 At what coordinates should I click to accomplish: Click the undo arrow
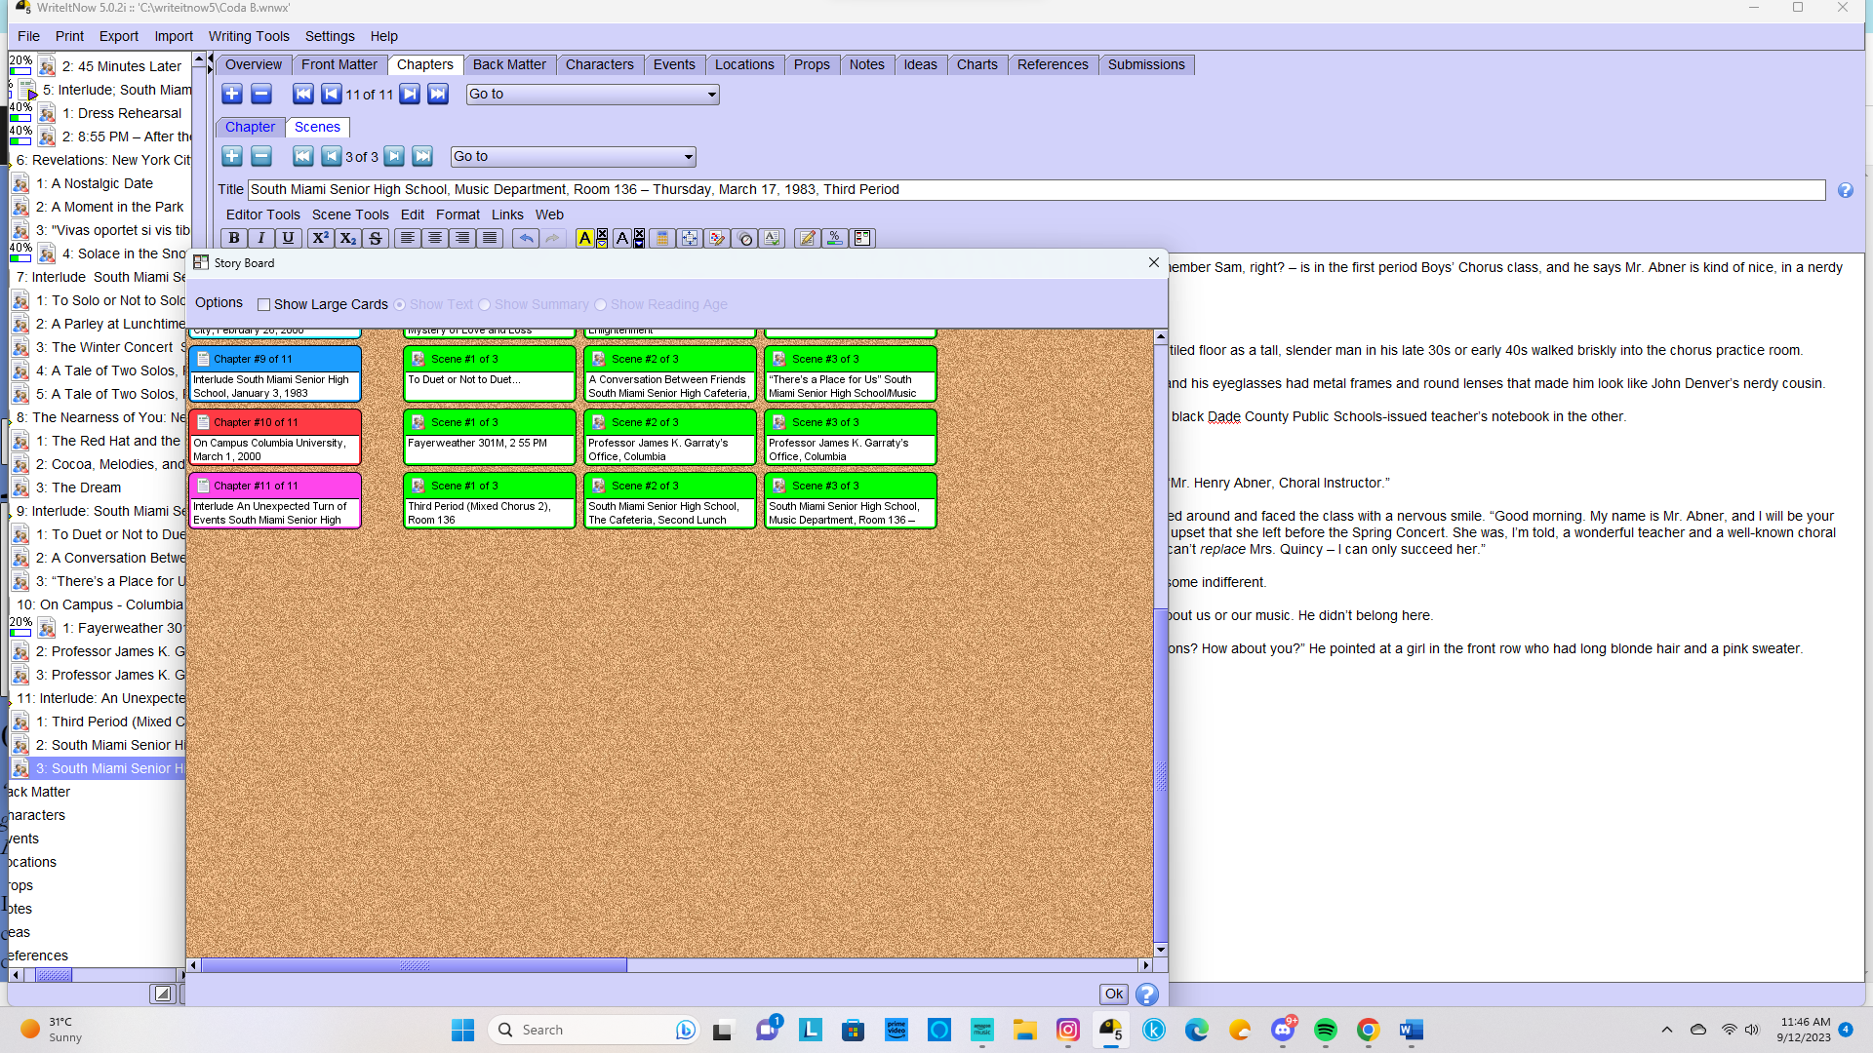tap(526, 238)
